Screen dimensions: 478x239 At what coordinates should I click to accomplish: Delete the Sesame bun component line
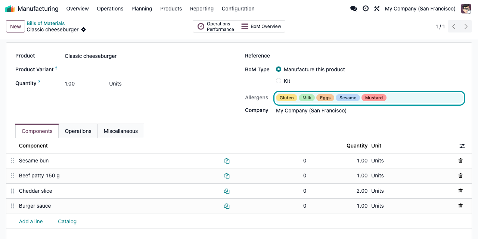460,161
